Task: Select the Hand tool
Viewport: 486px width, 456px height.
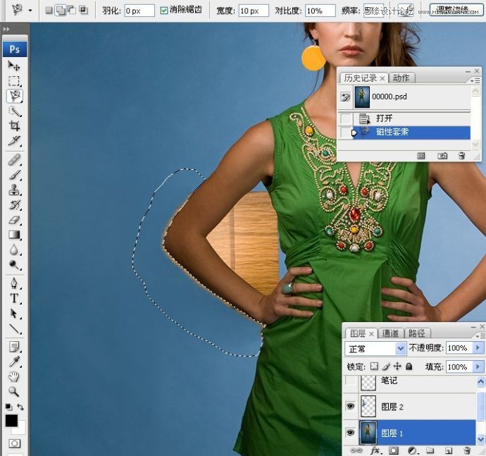Action: tap(14, 376)
